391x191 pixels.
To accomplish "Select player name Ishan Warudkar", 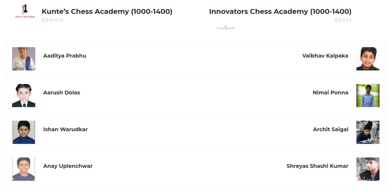I will coord(65,129).
